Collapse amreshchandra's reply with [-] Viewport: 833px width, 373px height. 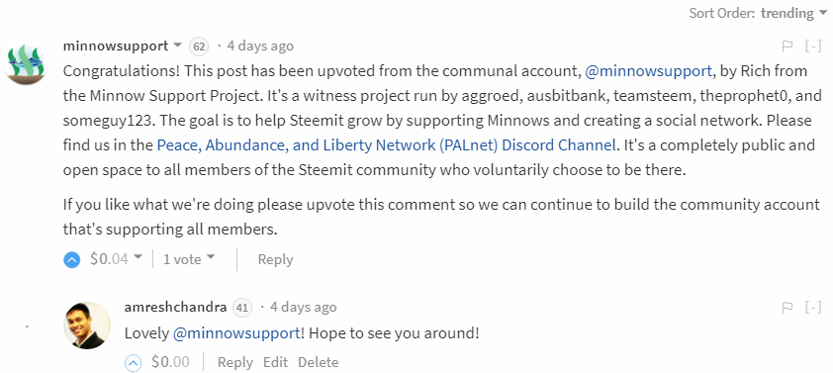813,307
